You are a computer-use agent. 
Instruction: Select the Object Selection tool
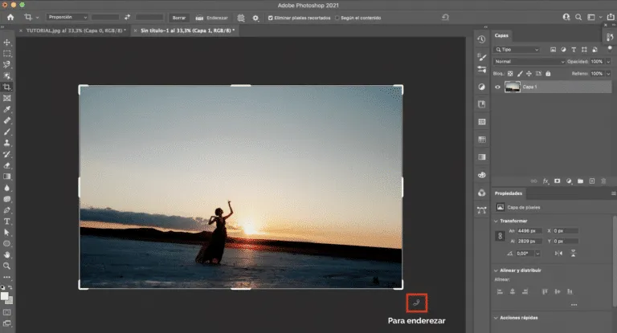[x=6, y=75]
